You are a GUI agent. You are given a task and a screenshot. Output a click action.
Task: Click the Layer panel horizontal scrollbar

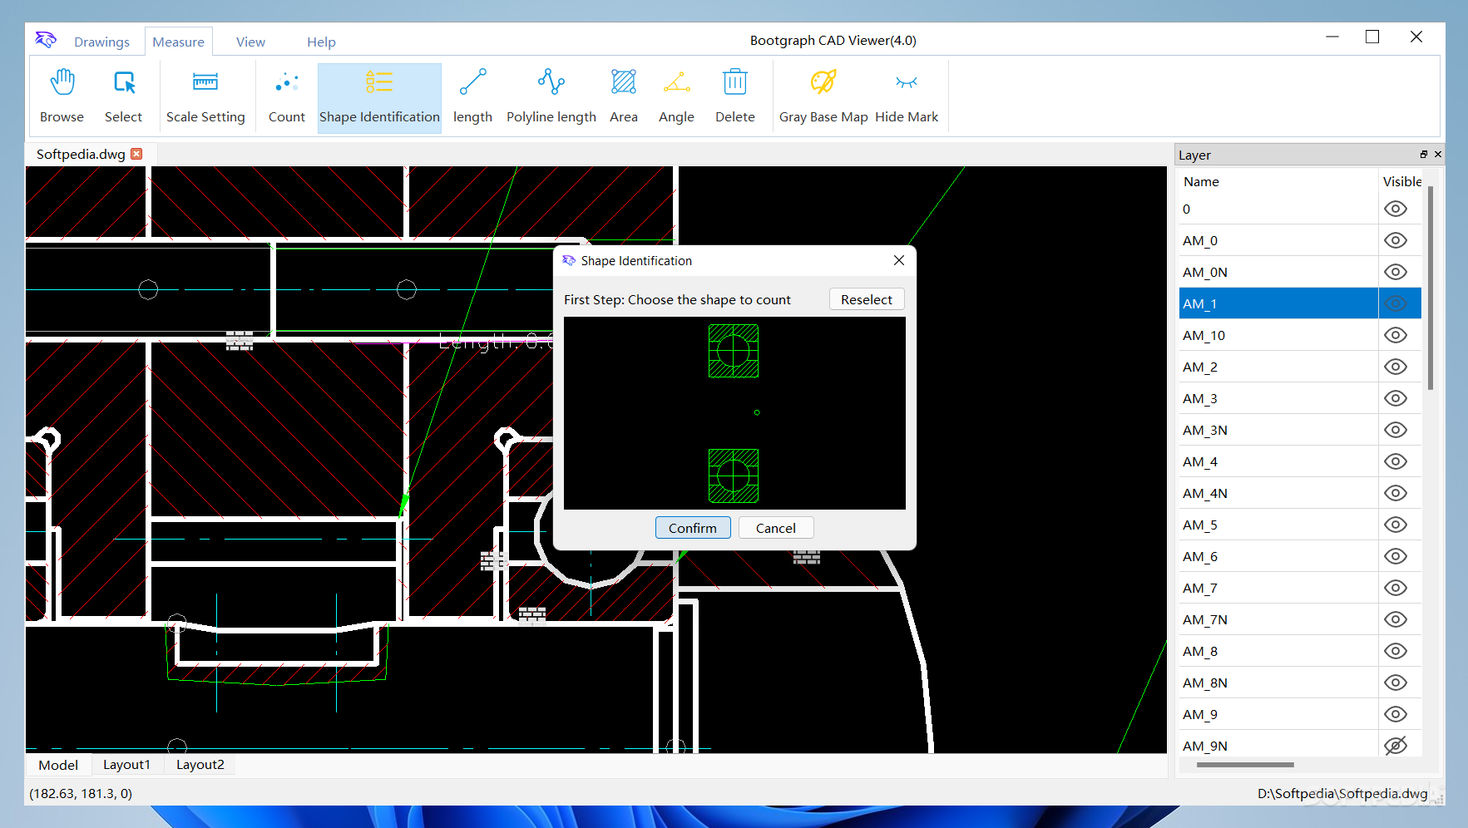1245,765
